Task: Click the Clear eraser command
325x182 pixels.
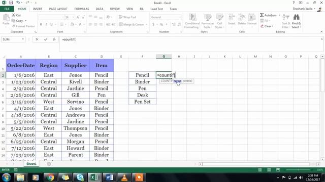Action: pos(267,26)
